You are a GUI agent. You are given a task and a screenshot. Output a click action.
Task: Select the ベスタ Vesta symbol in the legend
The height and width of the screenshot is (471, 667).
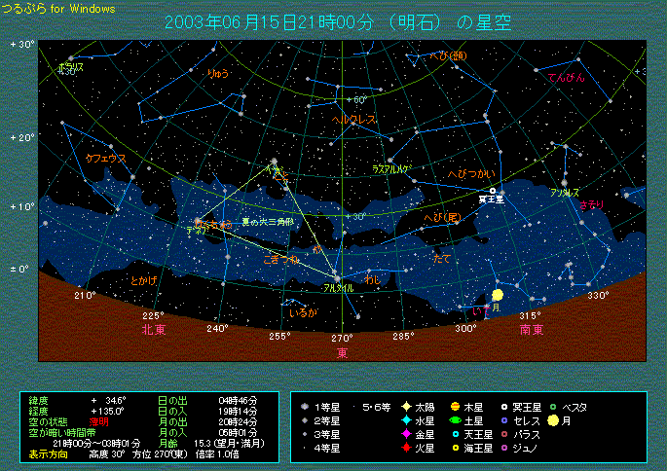[553, 407]
